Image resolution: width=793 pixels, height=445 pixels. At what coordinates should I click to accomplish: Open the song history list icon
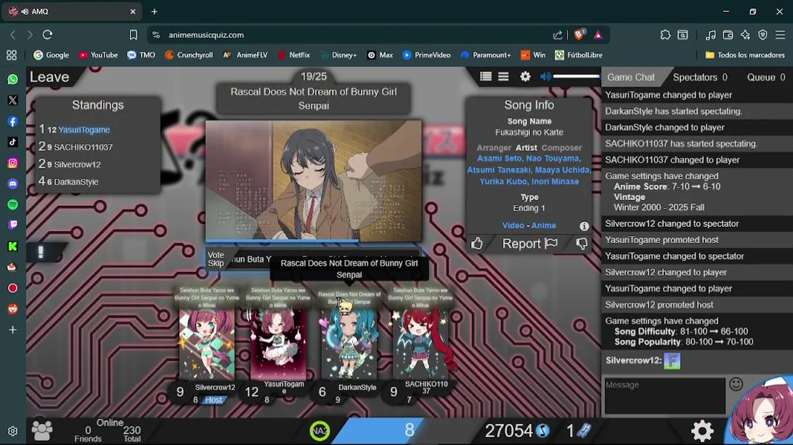tap(486, 77)
